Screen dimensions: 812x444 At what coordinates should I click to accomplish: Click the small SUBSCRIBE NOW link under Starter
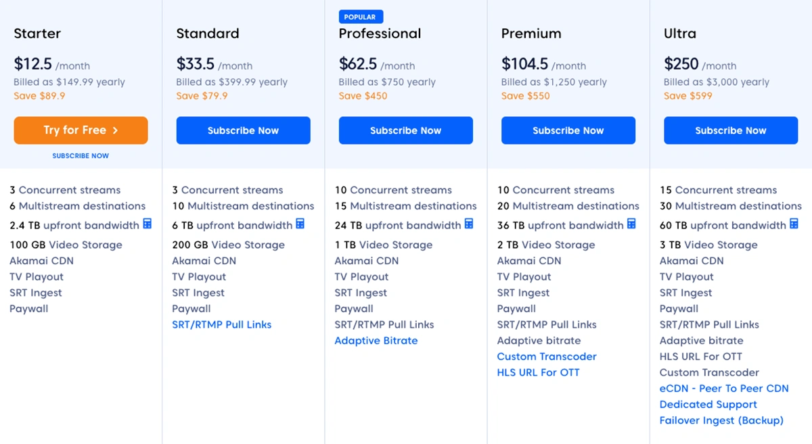(81, 156)
